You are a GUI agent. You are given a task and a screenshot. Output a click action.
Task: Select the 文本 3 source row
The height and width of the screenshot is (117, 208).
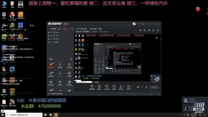60,32
